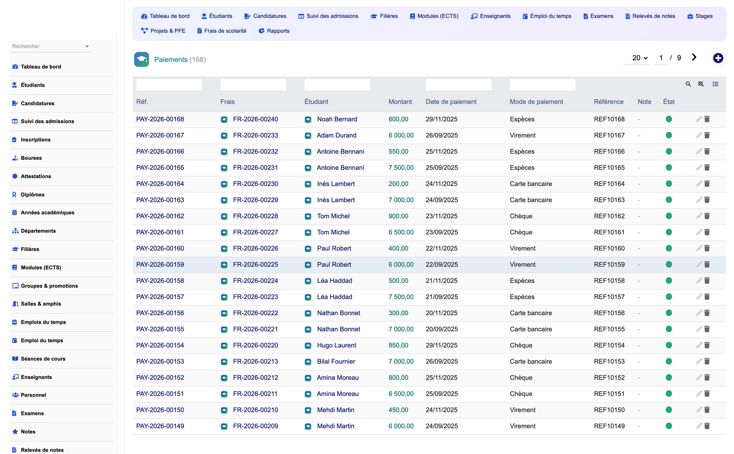734x454 pixels.
Task: Click reference REF10162 in the table
Action: (609, 216)
